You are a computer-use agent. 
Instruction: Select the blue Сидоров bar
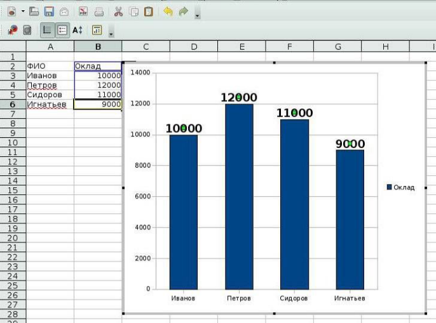[x=294, y=204]
